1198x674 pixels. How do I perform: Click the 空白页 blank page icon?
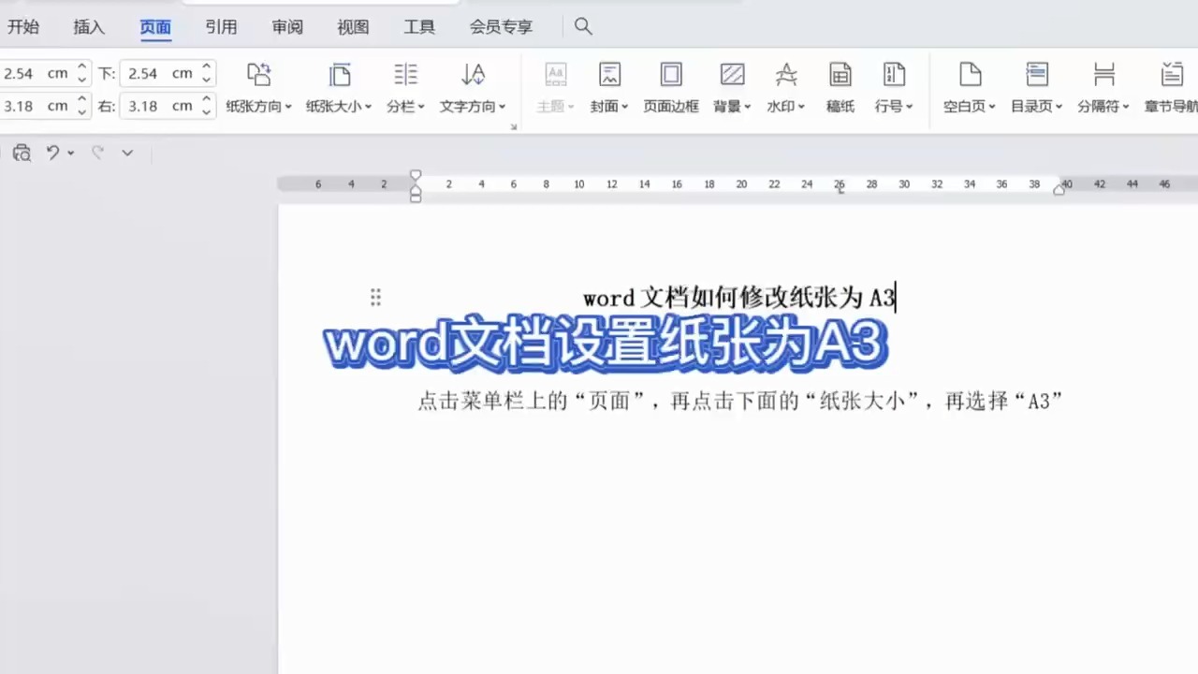(971, 74)
